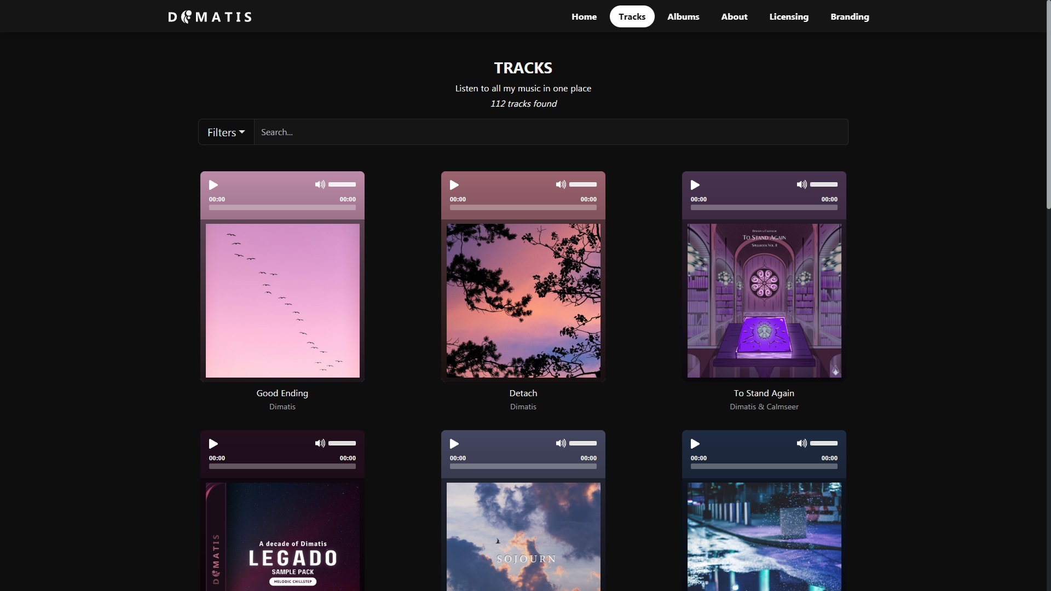Open the Licensing page
The height and width of the screenshot is (591, 1051).
[x=789, y=16]
